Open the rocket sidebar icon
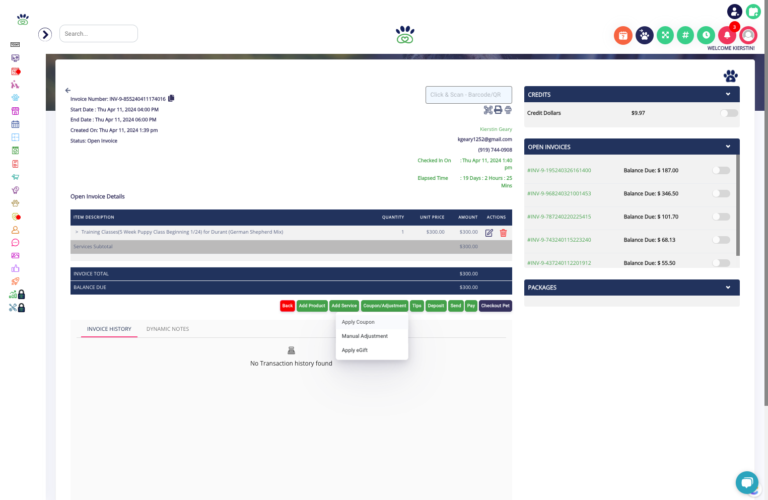Screen dimensions: 768x500 (x=15, y=281)
